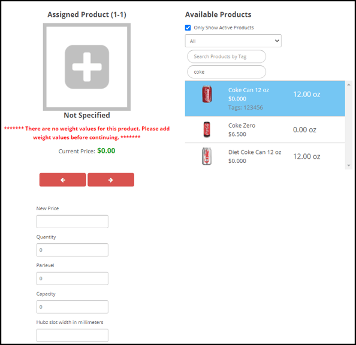The image size is (356, 345).
Task: Click the left arrow red button
Action: (63, 180)
